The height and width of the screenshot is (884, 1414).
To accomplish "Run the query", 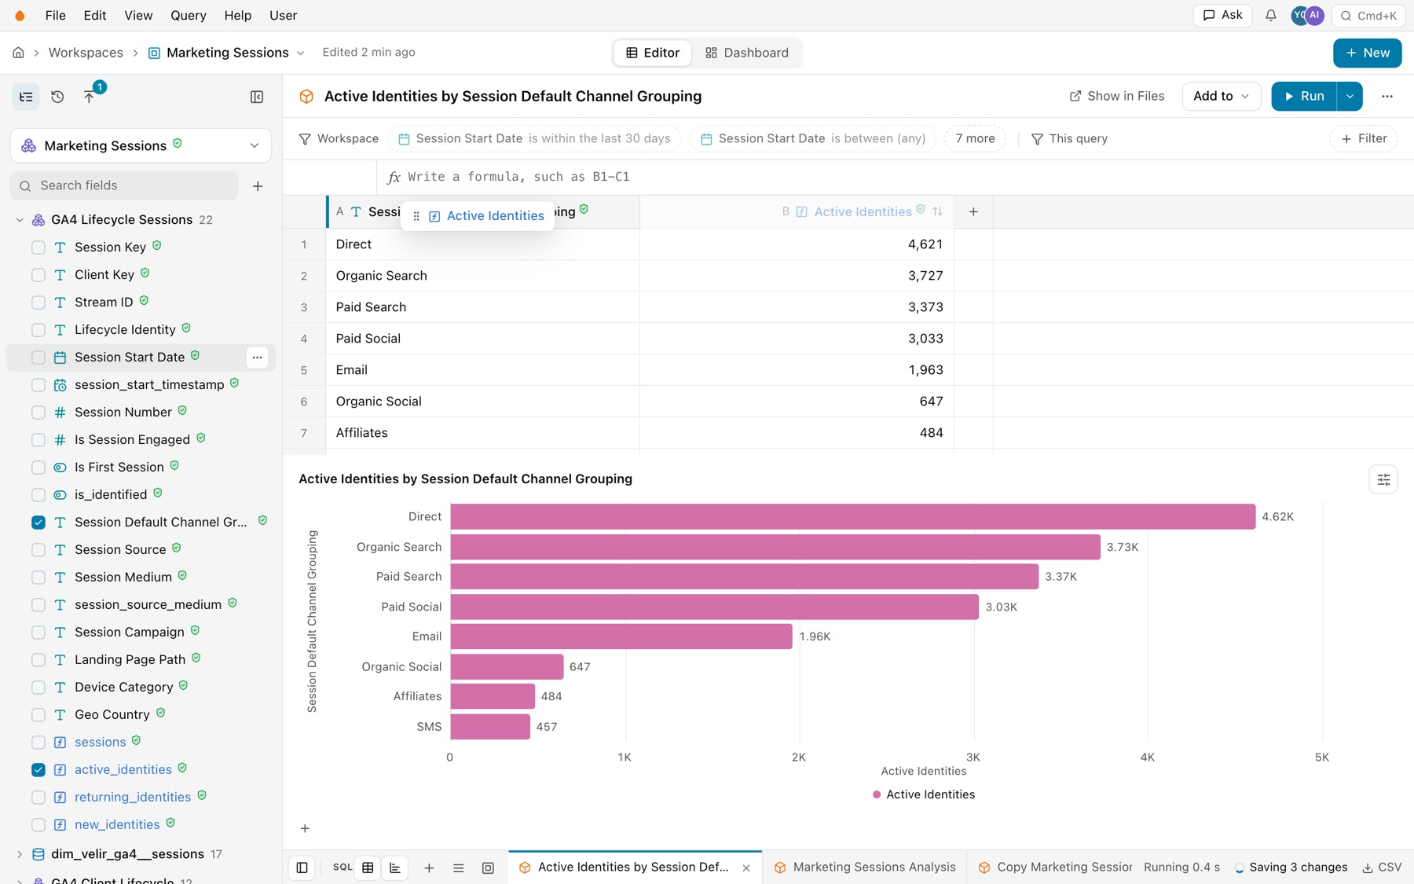I will click(x=1304, y=96).
